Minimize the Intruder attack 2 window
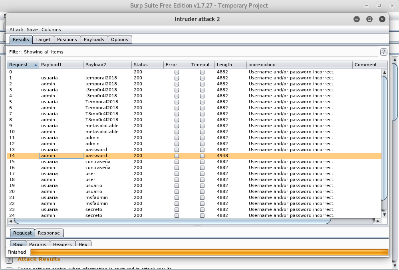 click(357, 19)
